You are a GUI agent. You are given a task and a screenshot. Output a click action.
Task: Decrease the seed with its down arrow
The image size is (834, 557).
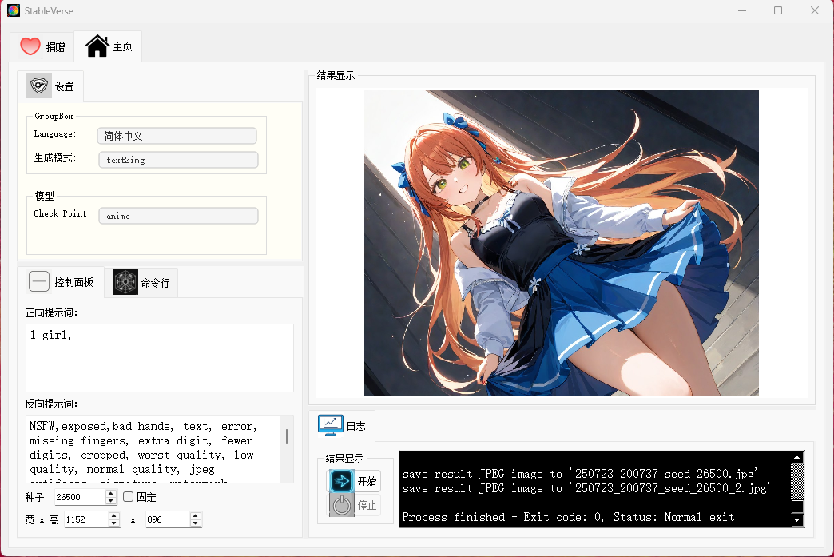[110, 500]
